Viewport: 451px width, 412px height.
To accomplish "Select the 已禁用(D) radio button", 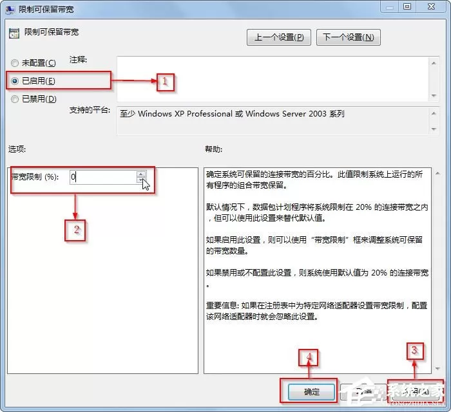I will (15, 99).
